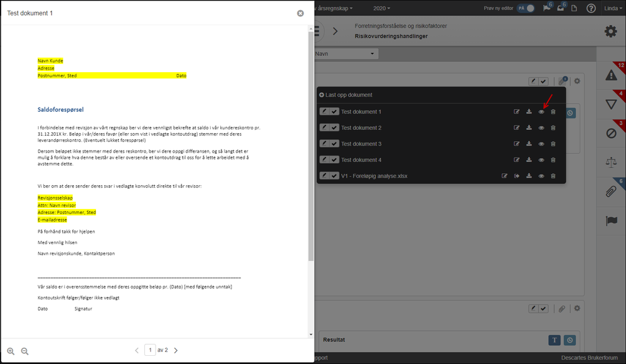Viewport: 626px width, 364px height.
Task: Toggle checkmark status for Test dokument 1
Action: 334,112
